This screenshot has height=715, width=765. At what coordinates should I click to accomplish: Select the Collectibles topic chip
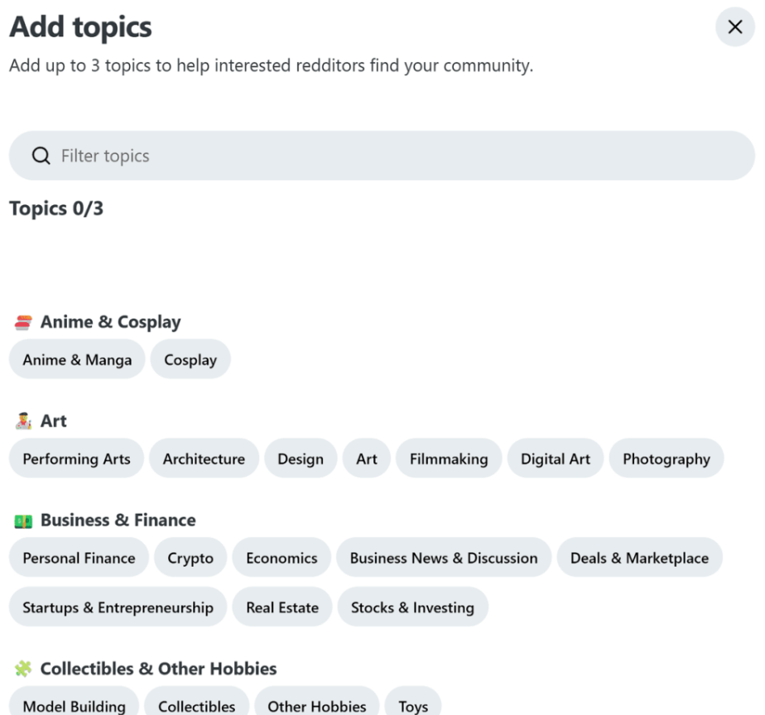197,705
